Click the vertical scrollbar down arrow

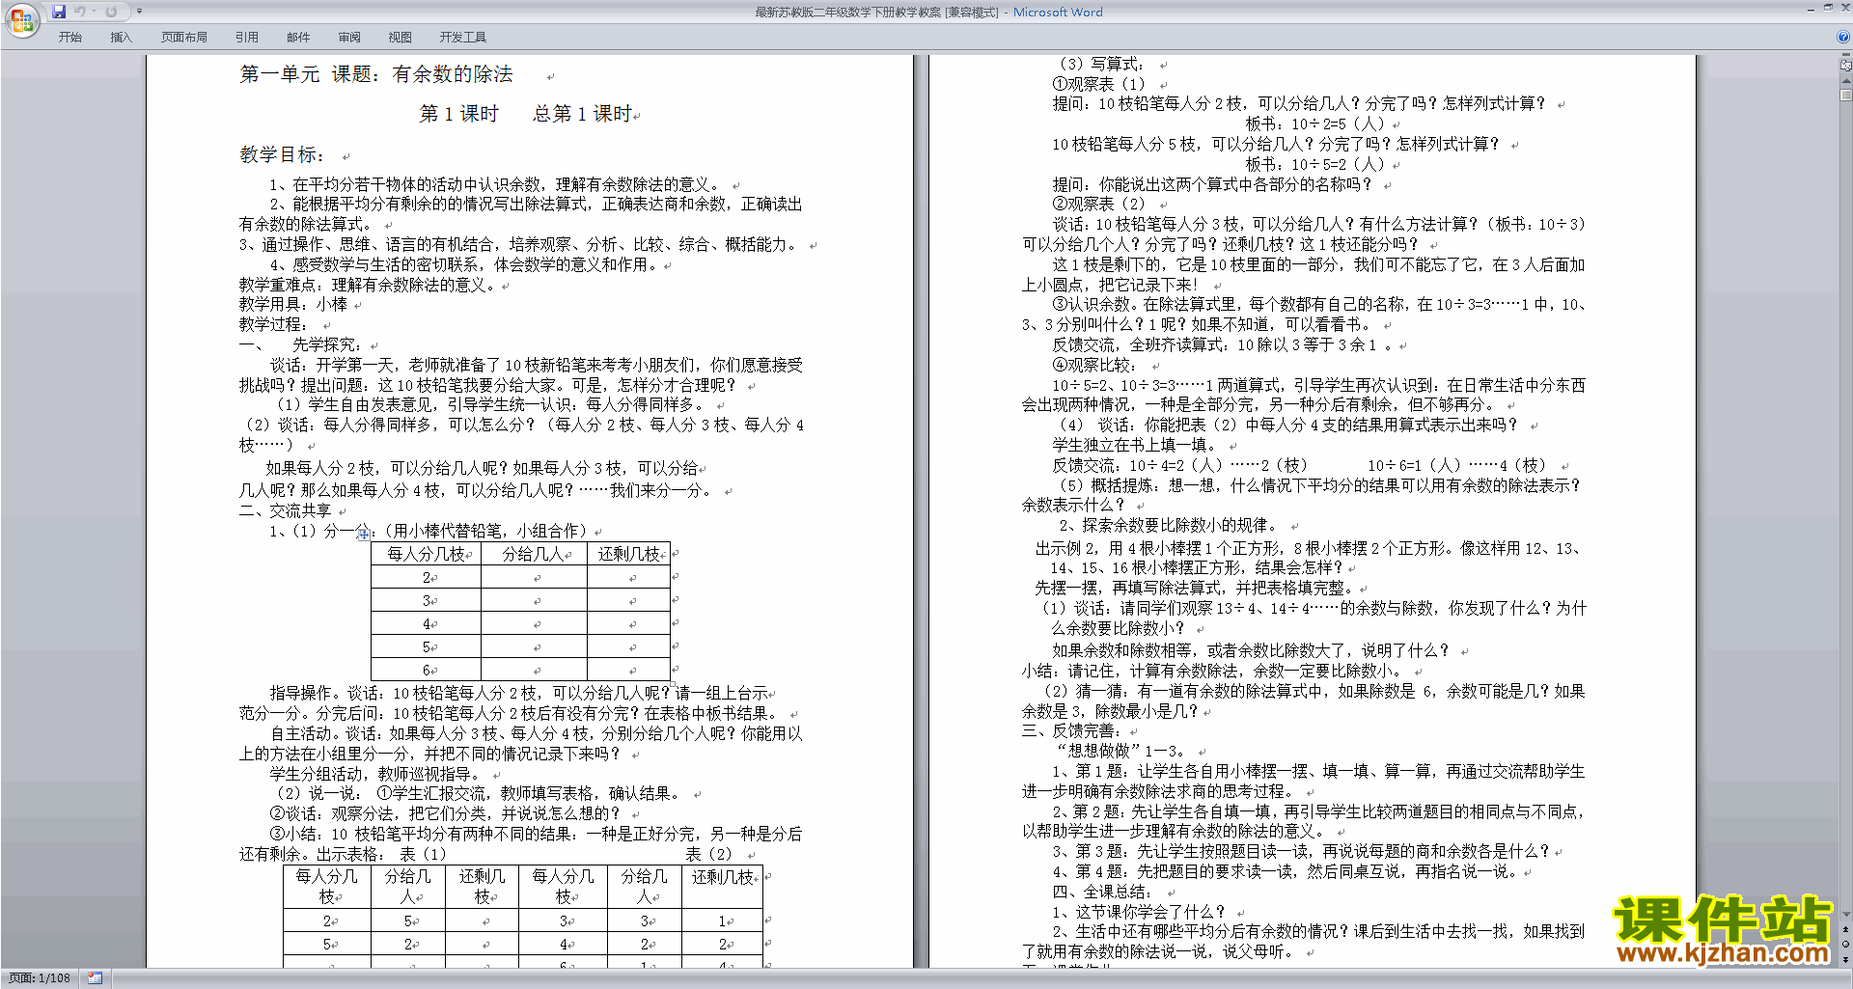[1845, 915]
